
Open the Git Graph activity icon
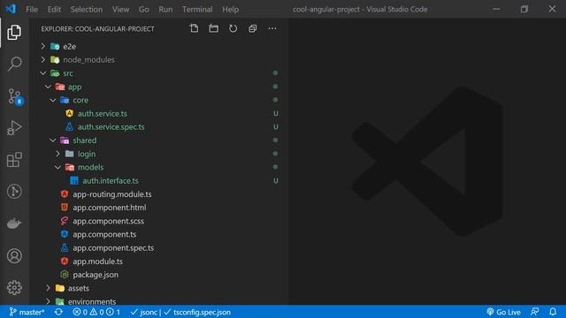[x=14, y=191]
